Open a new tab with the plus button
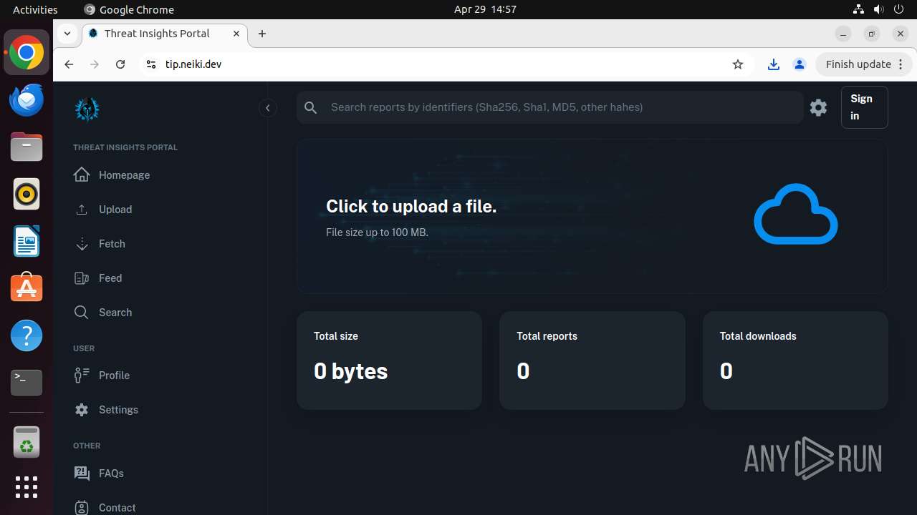917x515 pixels. (262, 34)
